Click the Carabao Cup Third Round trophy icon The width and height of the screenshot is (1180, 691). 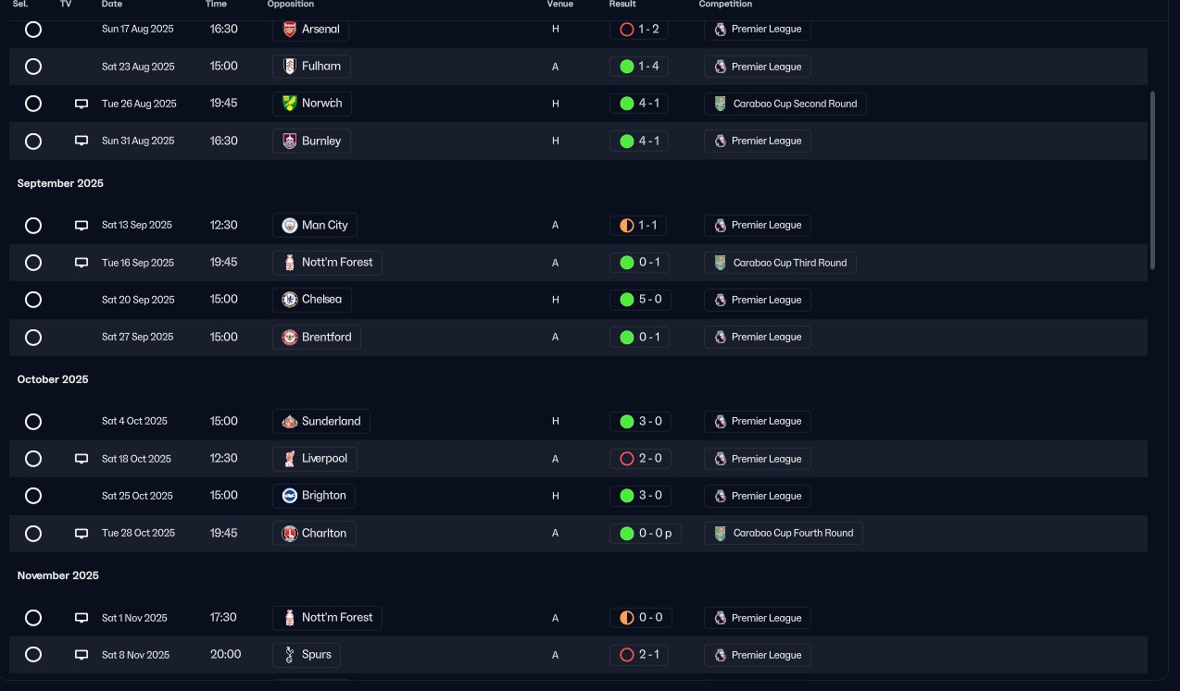(x=721, y=263)
